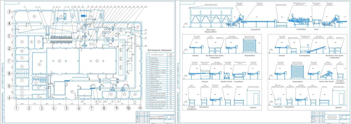The width and height of the screenshot is (351, 124).
Task: Click the Фильтрование stage label
Action: point(303,55)
